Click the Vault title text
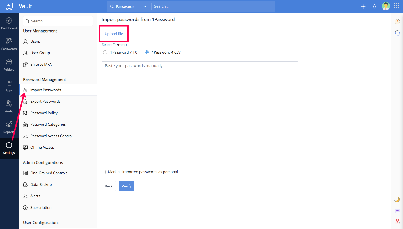Screen dimensions: 403x229 (26, 6)
